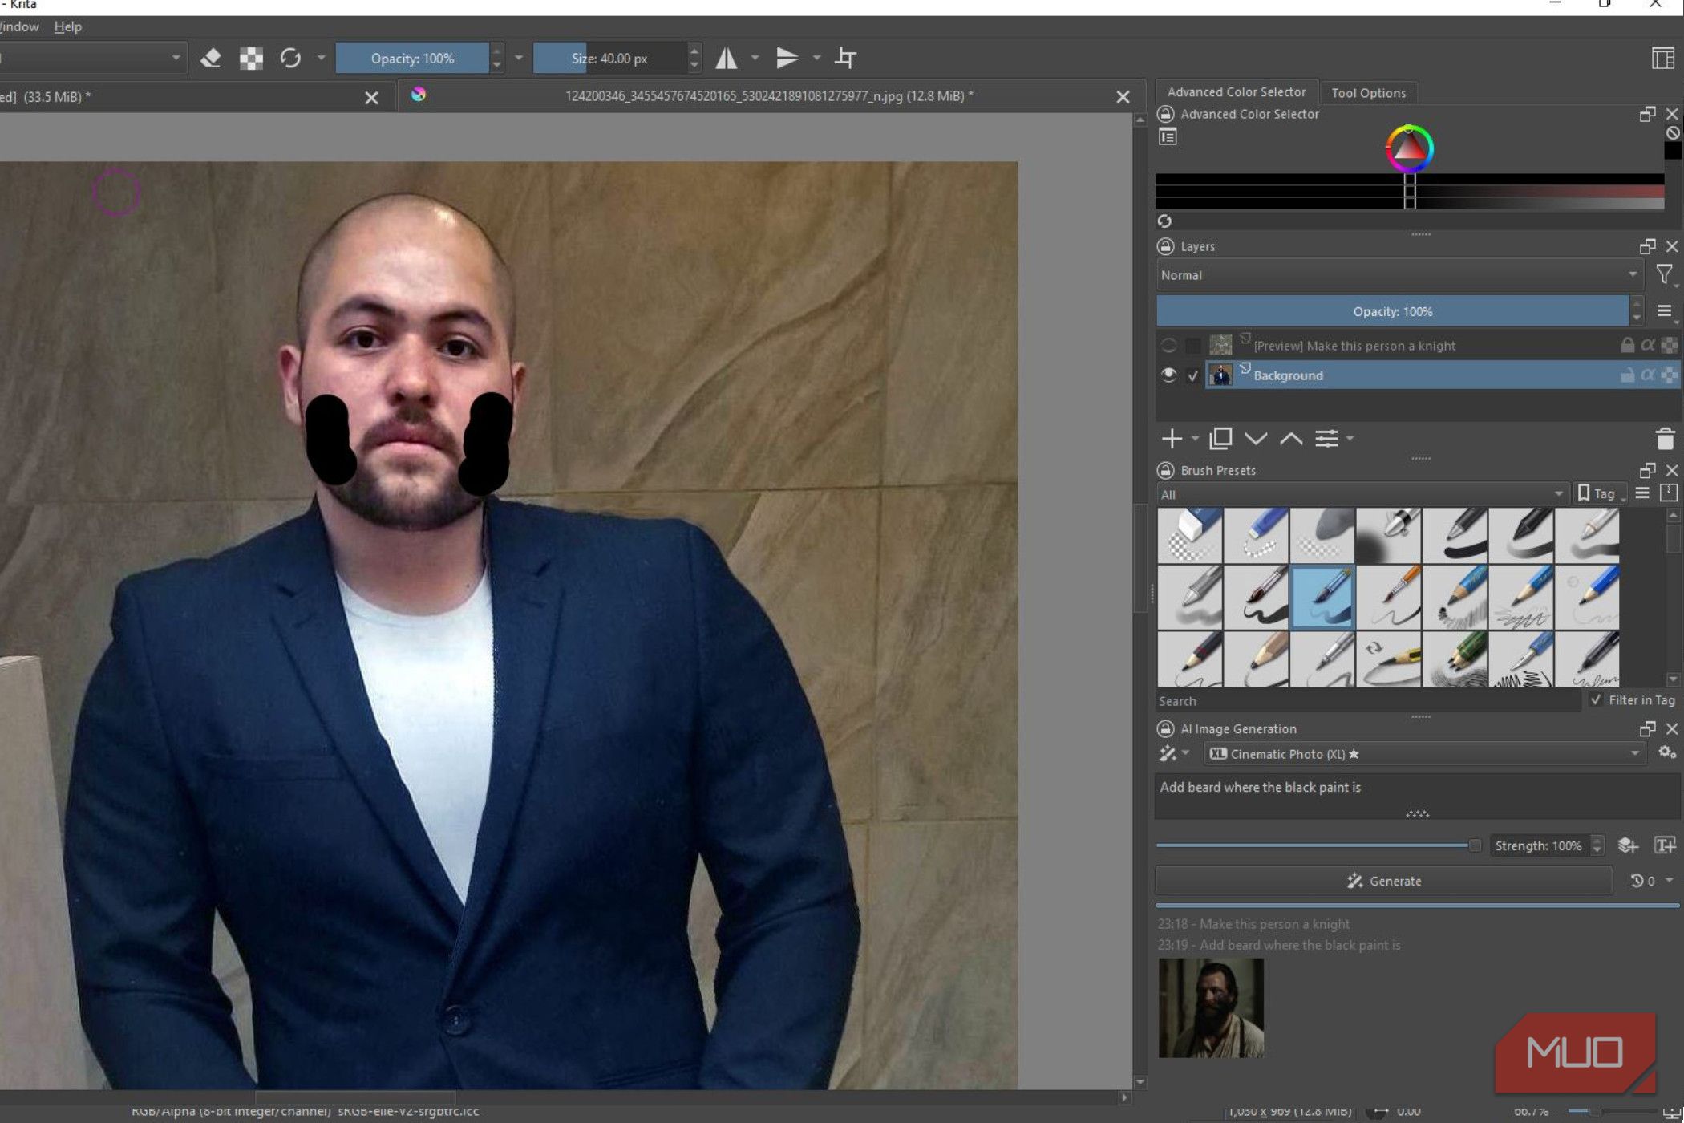
Task: Open vertical mirror options dropdown arrow
Action: coord(816,58)
